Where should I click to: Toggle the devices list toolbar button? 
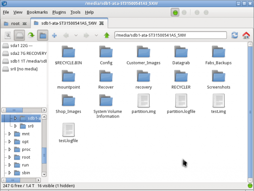pyautogui.click(x=19, y=35)
